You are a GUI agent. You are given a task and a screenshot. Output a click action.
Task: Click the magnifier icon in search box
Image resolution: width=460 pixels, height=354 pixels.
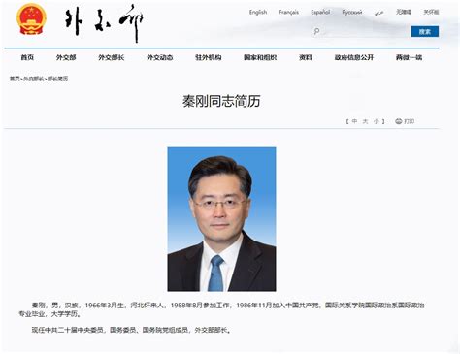(x=317, y=31)
